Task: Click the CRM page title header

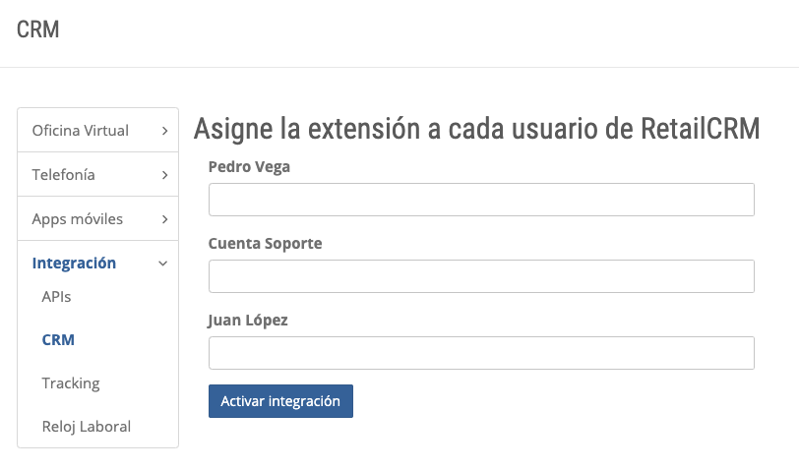Action: (38, 29)
